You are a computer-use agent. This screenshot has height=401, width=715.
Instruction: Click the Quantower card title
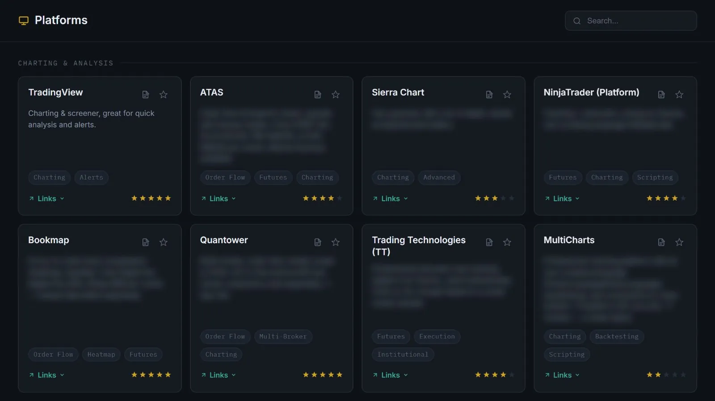tap(224, 240)
